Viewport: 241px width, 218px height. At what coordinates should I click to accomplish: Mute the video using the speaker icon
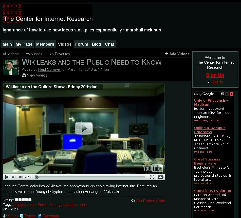coord(14,177)
